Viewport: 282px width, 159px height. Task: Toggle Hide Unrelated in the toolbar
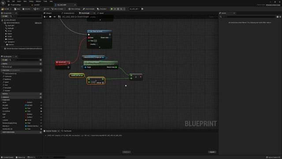click(57, 9)
